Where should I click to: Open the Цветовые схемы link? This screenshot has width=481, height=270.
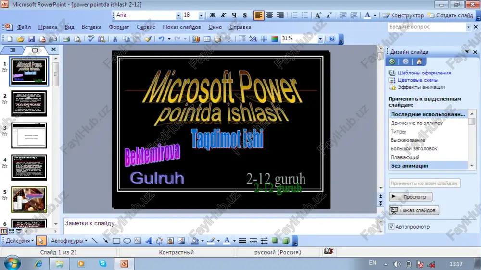tap(418, 80)
